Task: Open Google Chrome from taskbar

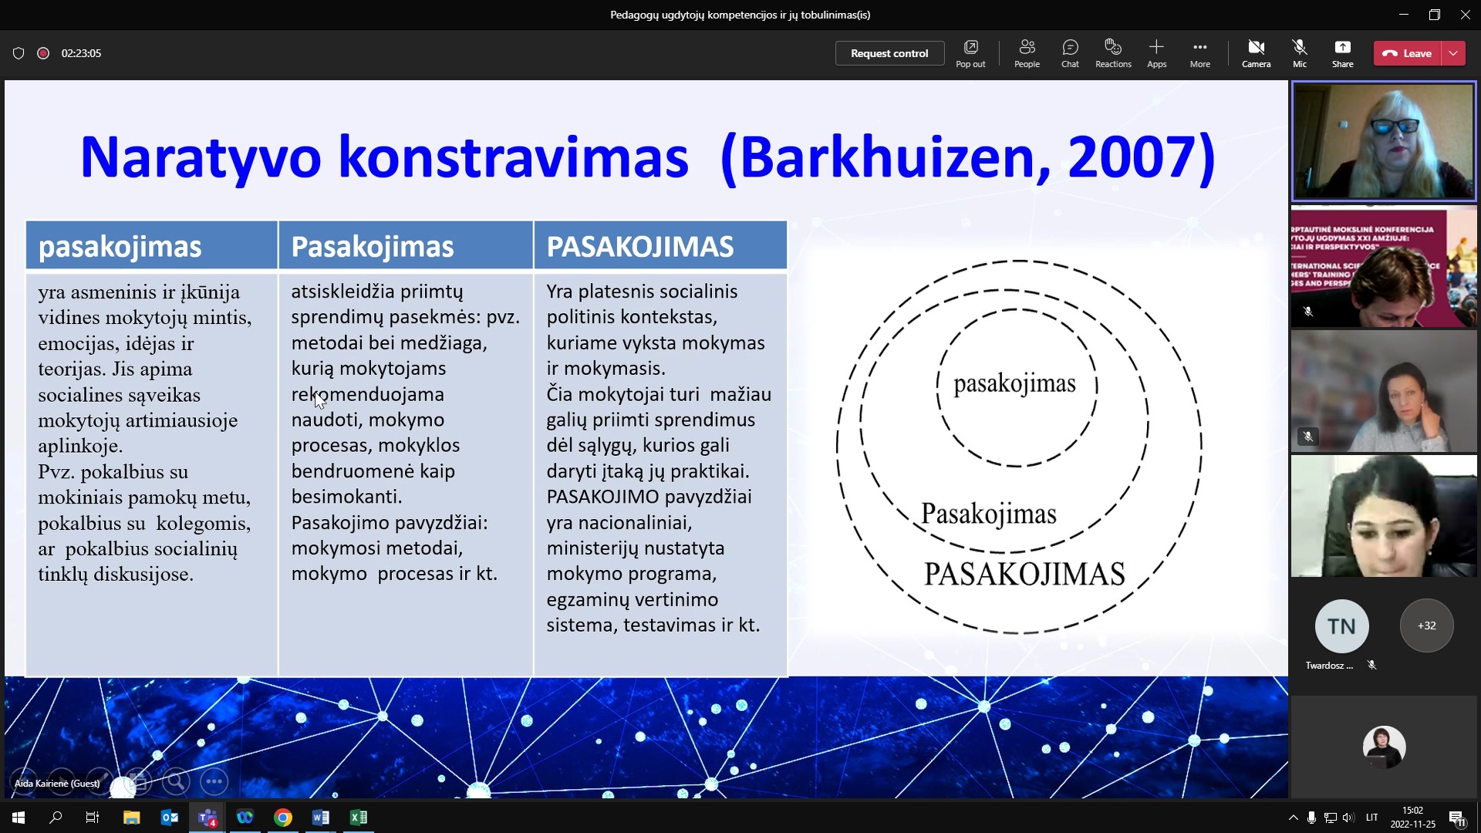Action: tap(283, 818)
